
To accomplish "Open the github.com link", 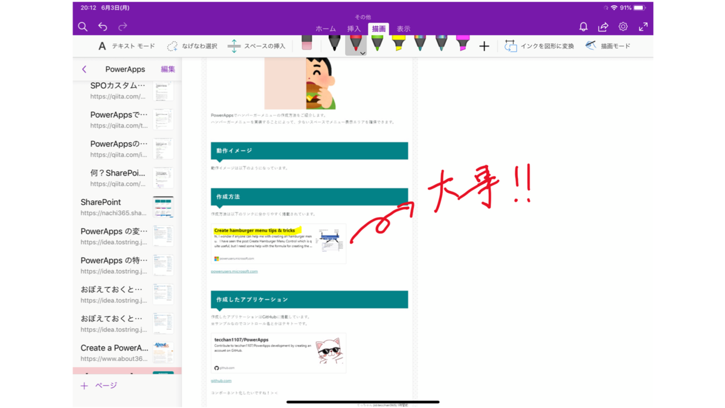I will 221,381.
